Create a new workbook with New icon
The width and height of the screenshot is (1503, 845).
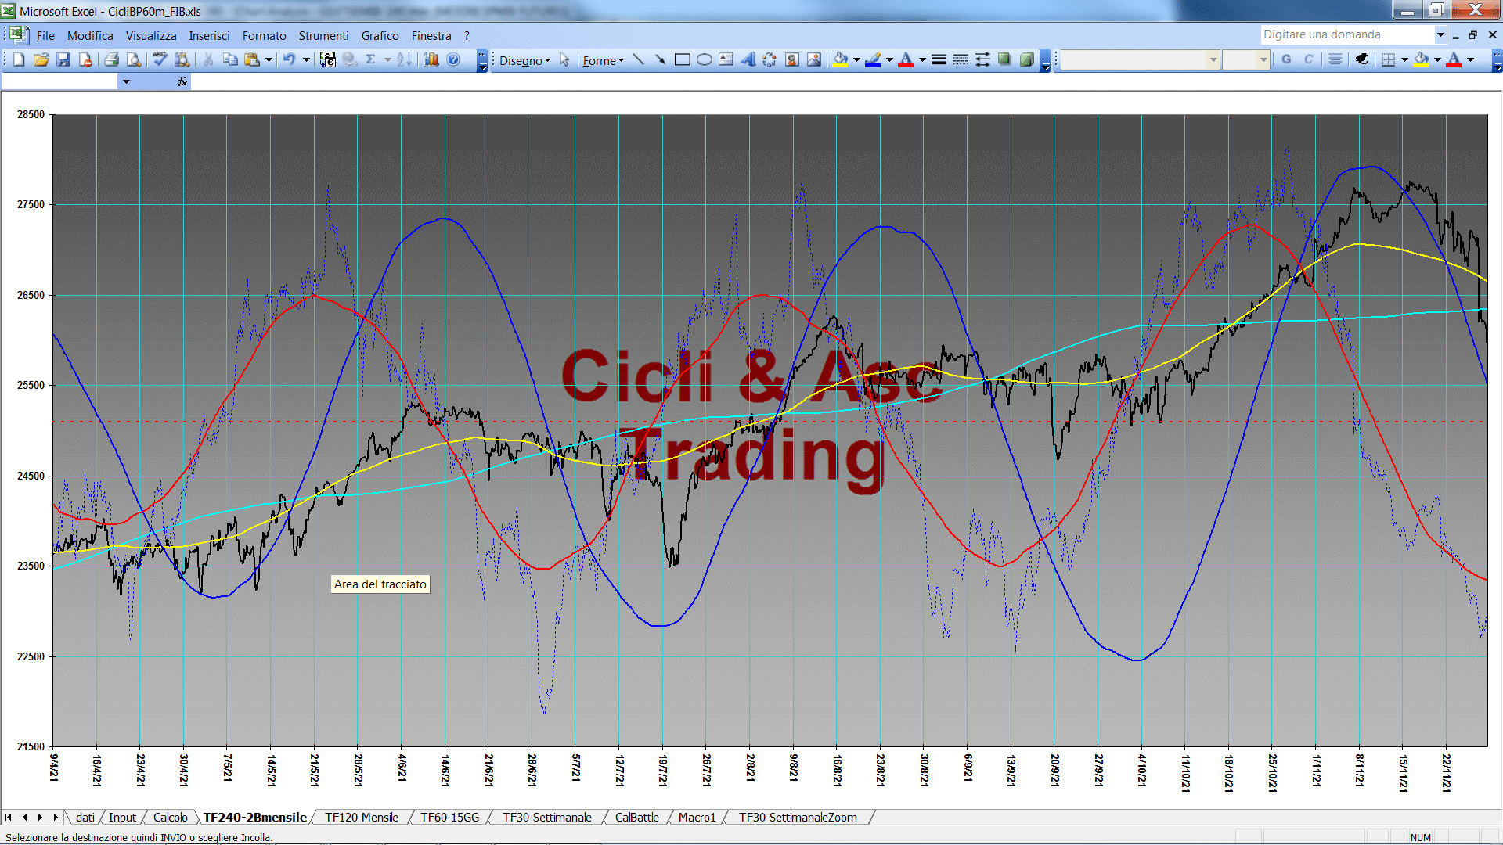[20, 59]
